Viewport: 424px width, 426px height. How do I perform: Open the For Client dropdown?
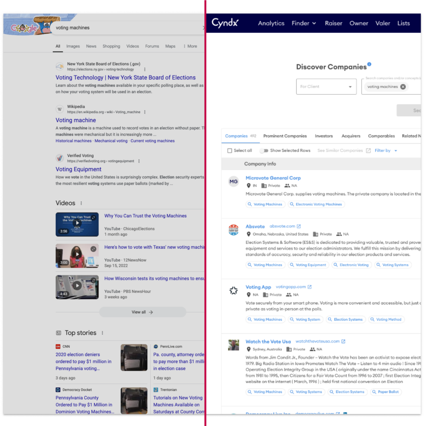(326, 87)
